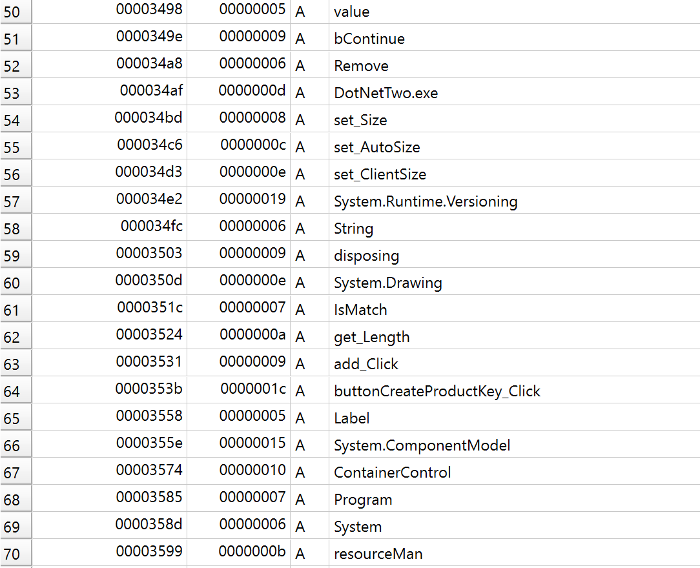This screenshot has height=568, width=700.
Task: Click size value 0000001c in row 64
Action: pyautogui.click(x=253, y=389)
